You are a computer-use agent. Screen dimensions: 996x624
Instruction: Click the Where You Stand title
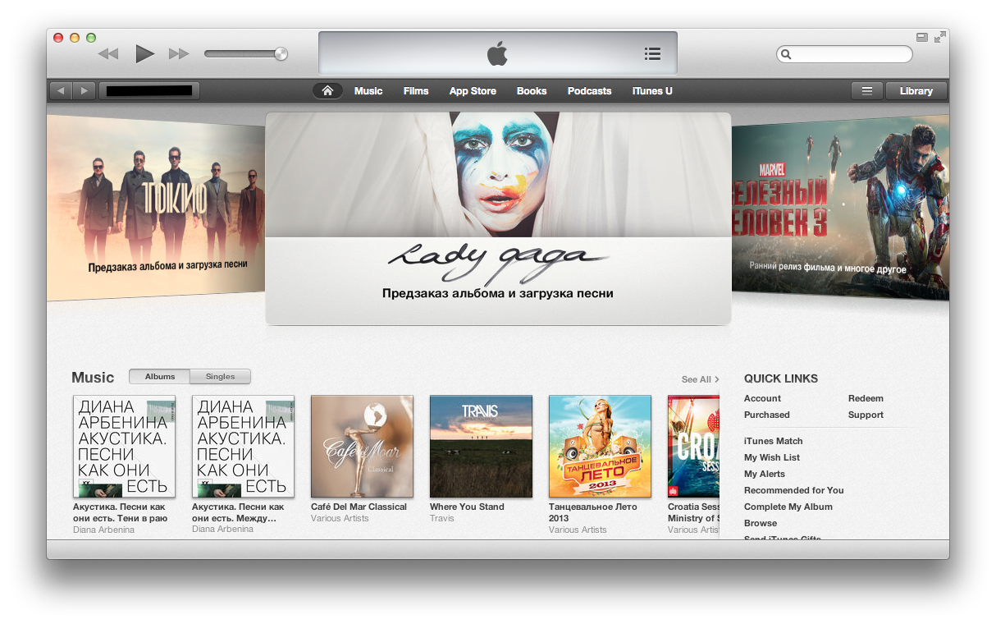tap(467, 507)
